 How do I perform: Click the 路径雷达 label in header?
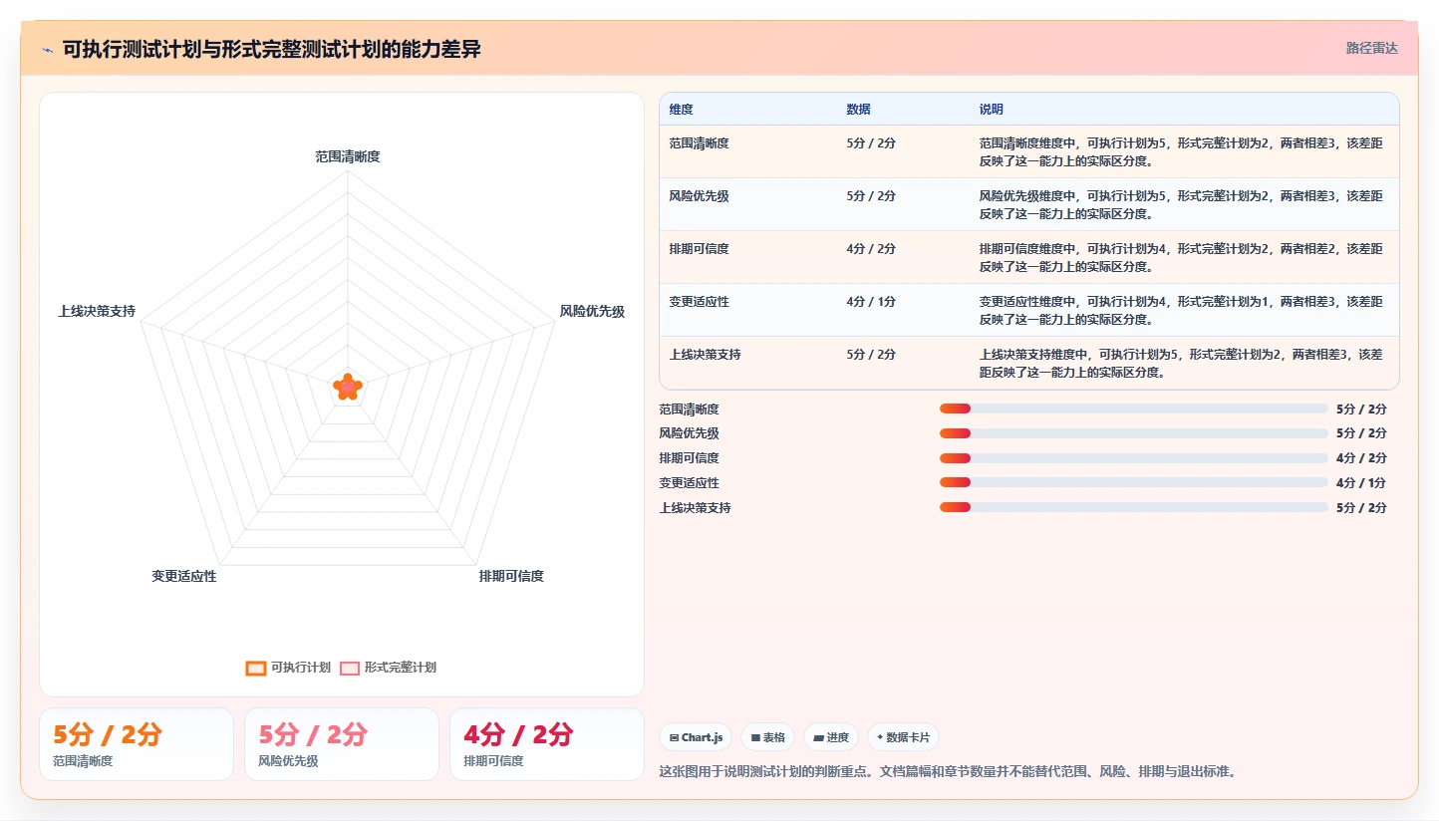1372,48
